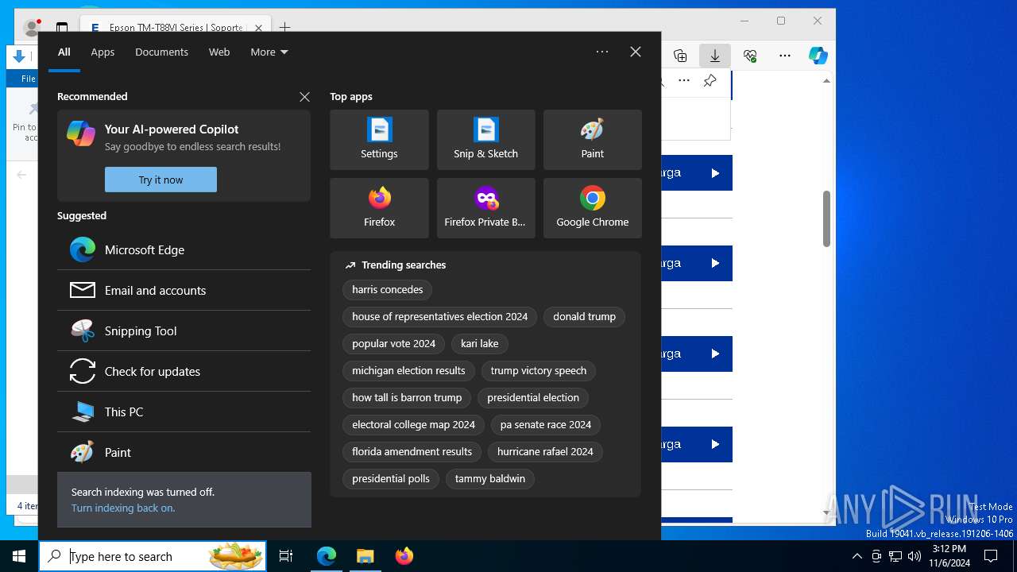Open Edge downloads button
The image size is (1017, 572).
[x=715, y=56]
